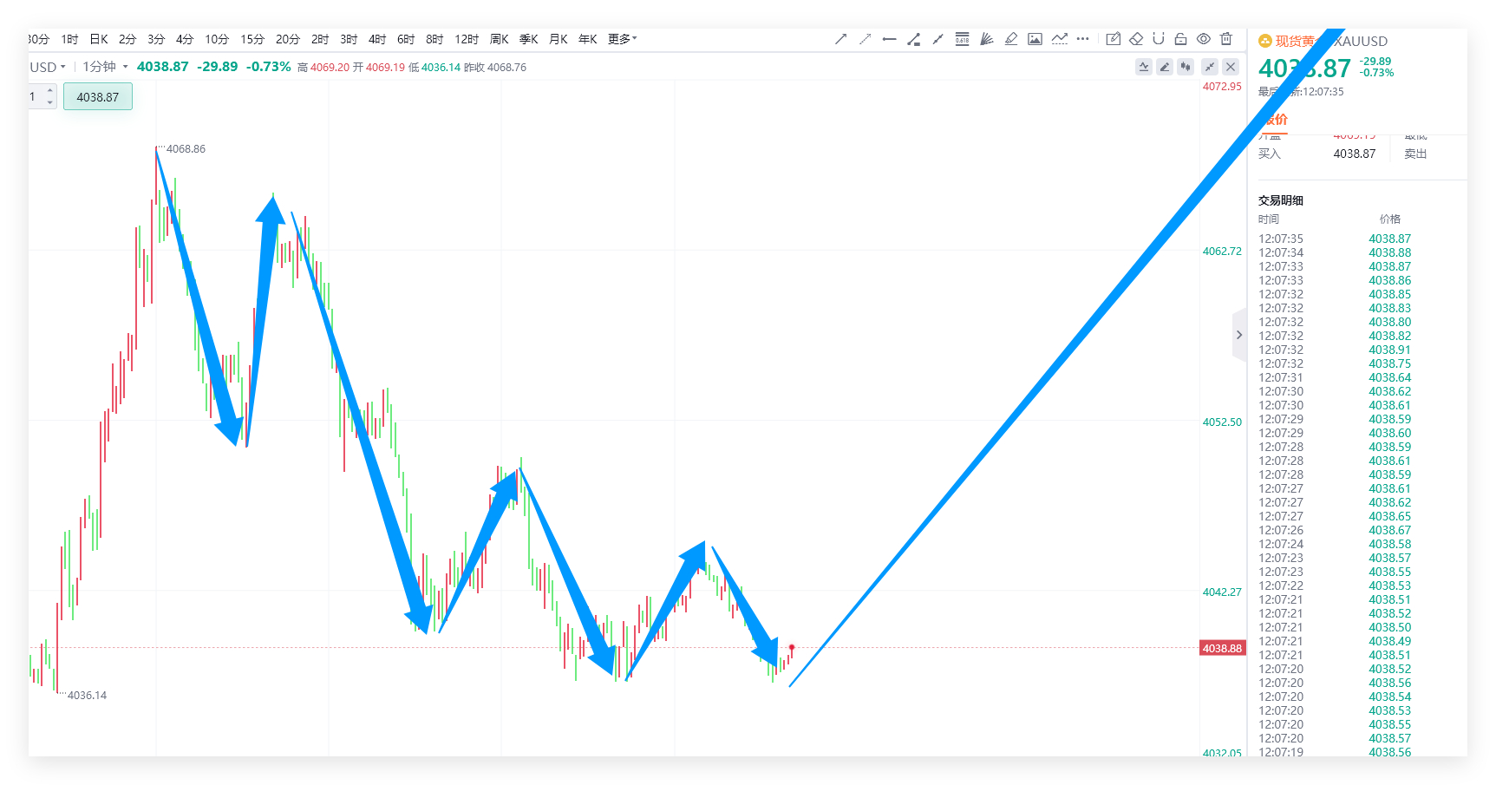The image size is (1496, 785).
Task: Toggle drawings visibility eye icon
Action: click(x=1204, y=39)
